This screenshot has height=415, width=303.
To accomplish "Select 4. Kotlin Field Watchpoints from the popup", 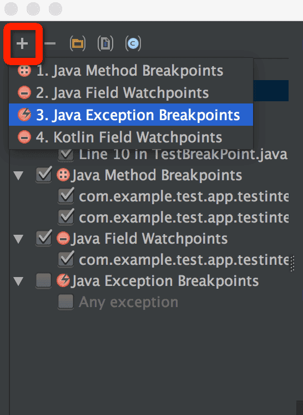I will [131, 137].
